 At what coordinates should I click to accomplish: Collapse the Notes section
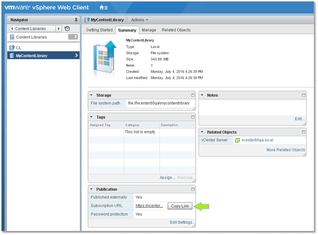click(x=202, y=95)
